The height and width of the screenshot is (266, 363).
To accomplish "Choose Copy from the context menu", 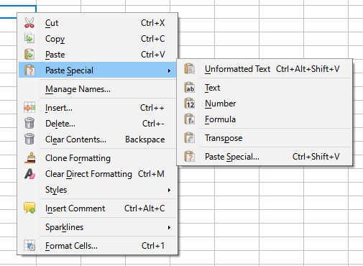I will click(x=98, y=39).
